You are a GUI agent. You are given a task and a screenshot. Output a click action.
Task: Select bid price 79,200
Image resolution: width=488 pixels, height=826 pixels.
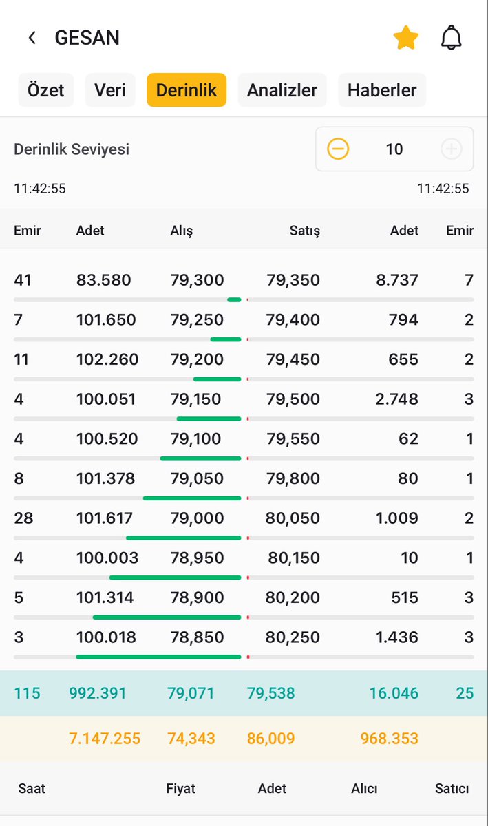pyautogui.click(x=198, y=359)
